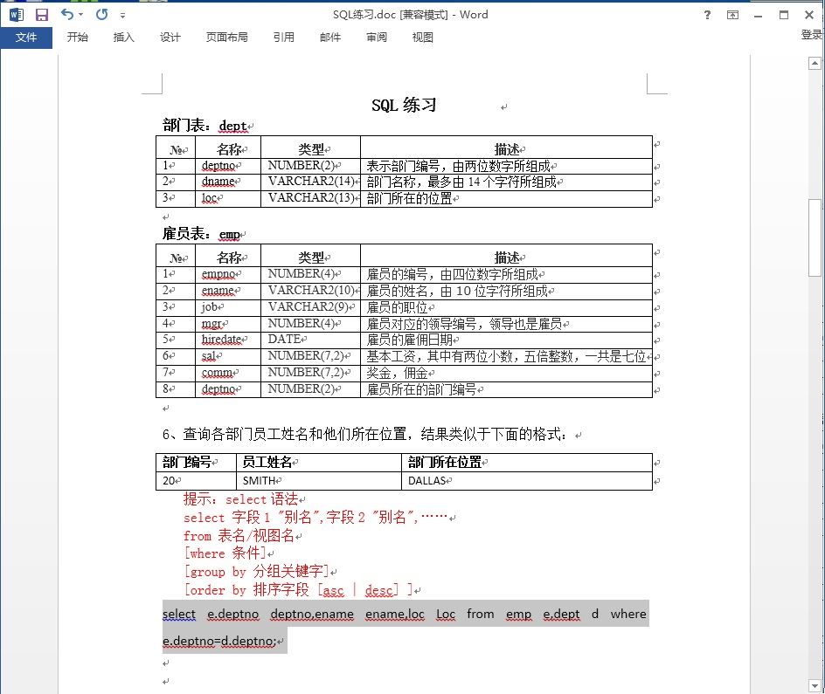Switch to the 邮件 ribbon tab
The image size is (825, 694).
329,38
